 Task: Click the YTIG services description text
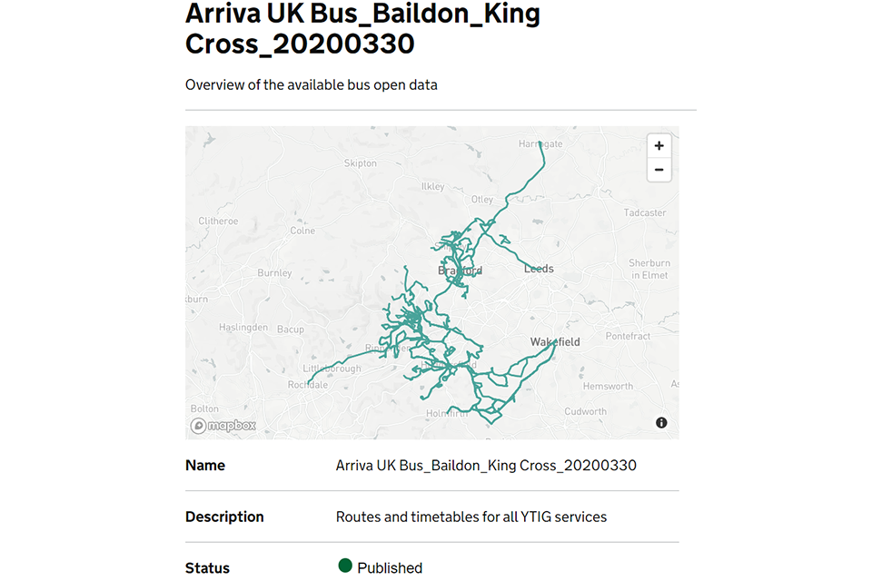tap(471, 517)
